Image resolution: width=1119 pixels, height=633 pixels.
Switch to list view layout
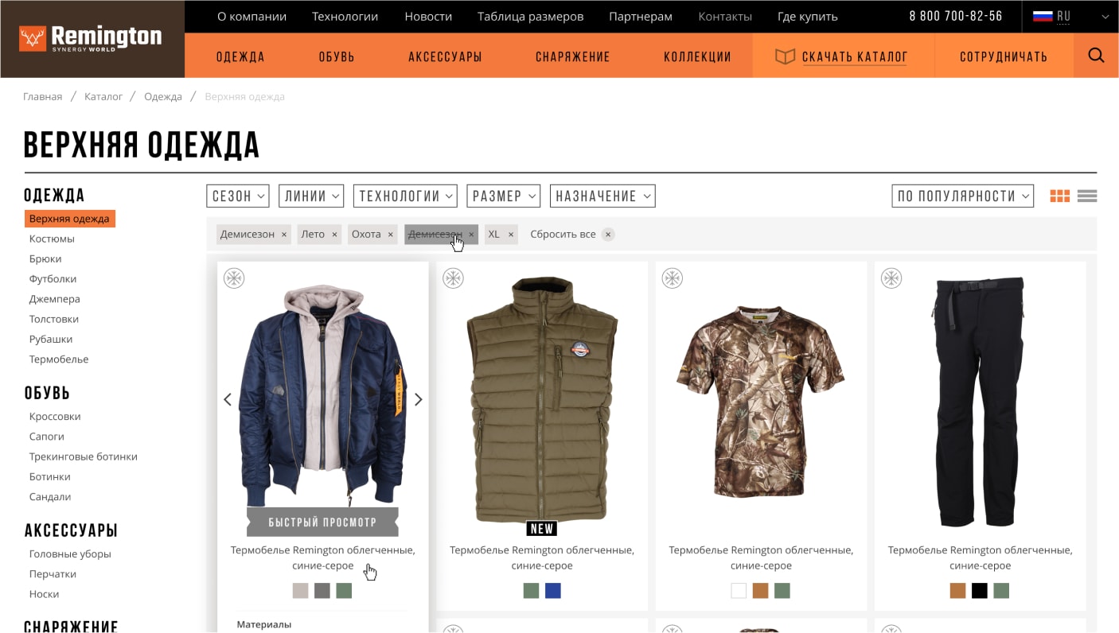click(1087, 196)
